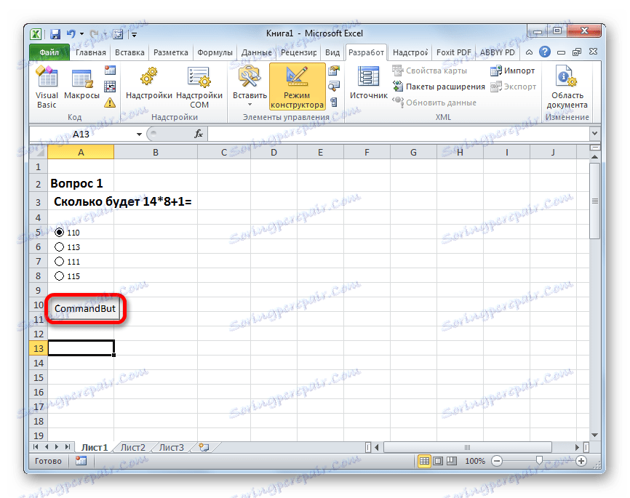The image size is (630, 498).
Task: Click Пакеты расширения button
Action: pos(439,87)
